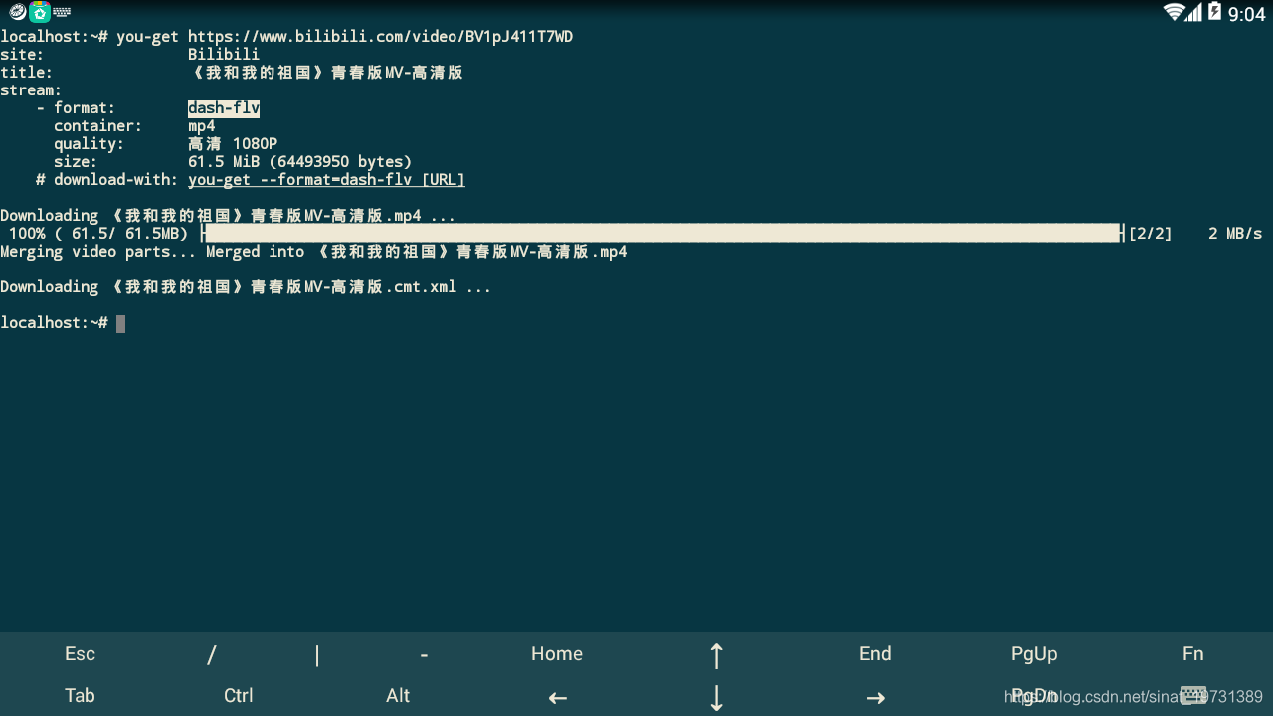Click the download progress bar

pos(662,233)
